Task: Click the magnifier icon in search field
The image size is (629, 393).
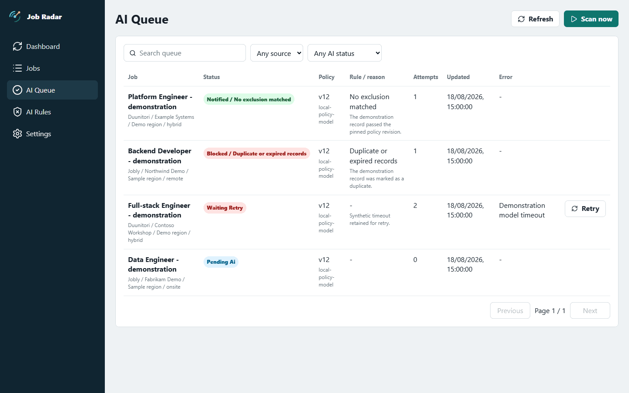Action: tap(133, 53)
